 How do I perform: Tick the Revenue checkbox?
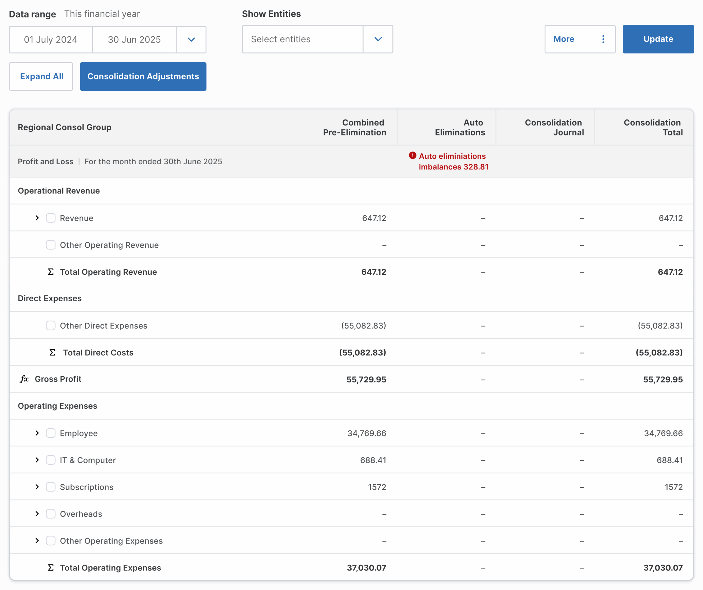point(51,218)
